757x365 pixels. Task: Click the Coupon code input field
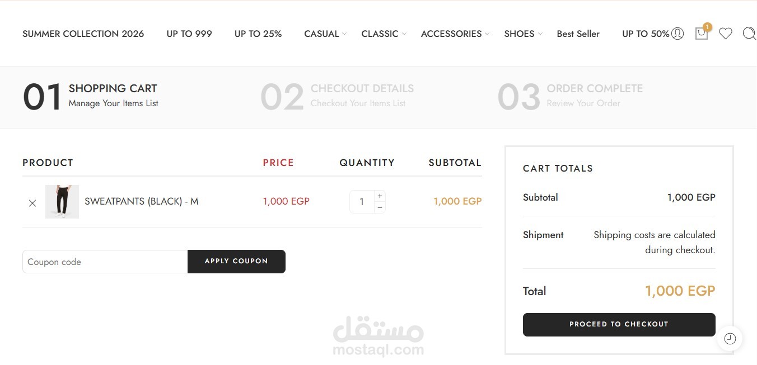[x=105, y=262]
